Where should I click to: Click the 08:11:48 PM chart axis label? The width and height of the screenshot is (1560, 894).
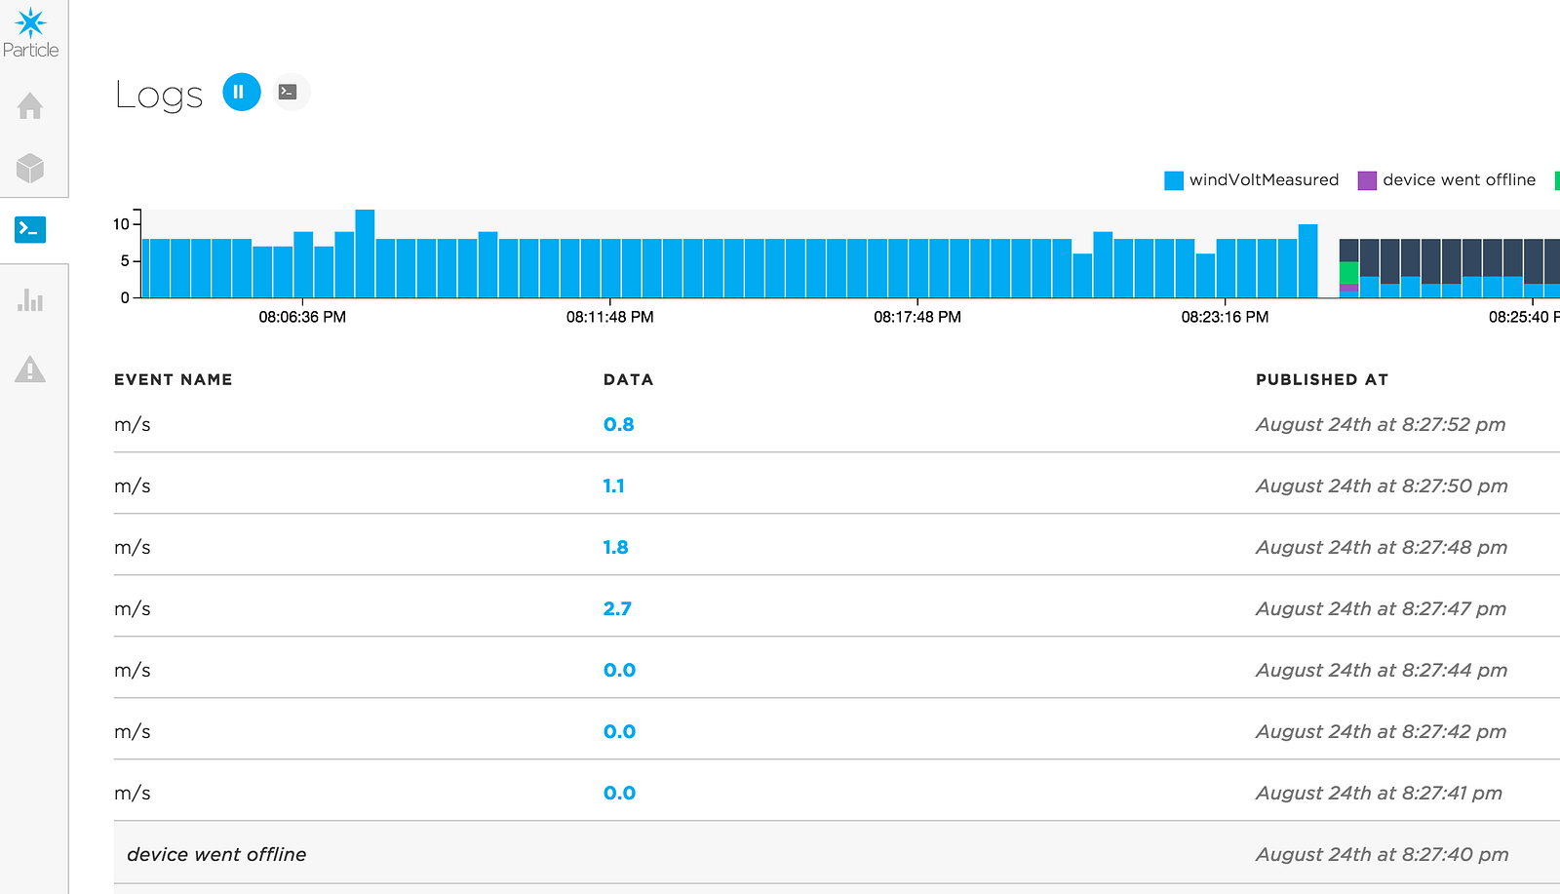[610, 317]
